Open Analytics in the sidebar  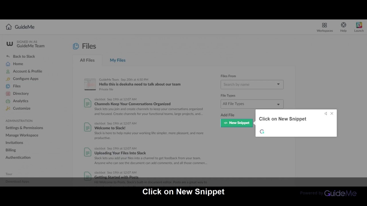(x=20, y=101)
